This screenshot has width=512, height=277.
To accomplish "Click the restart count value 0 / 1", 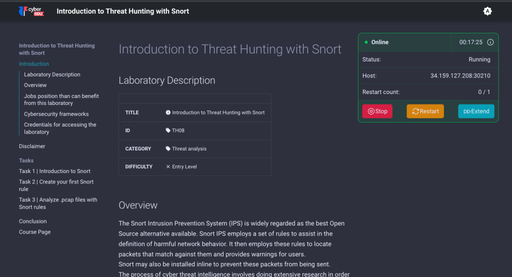I will click(x=484, y=92).
